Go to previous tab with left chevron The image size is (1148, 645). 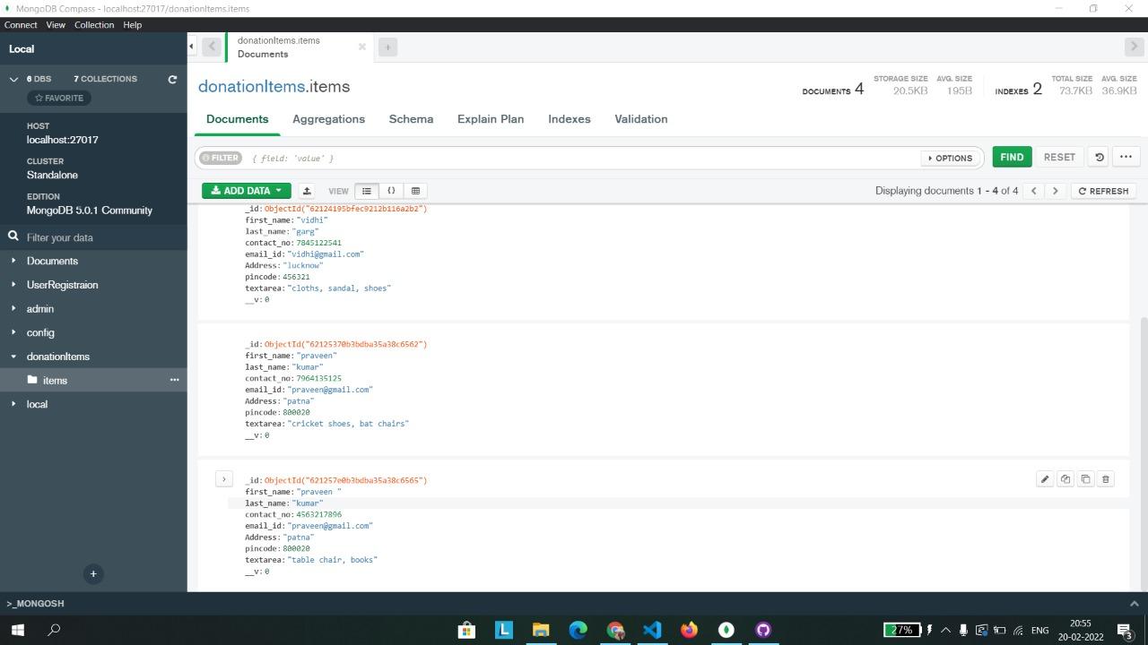click(x=212, y=47)
